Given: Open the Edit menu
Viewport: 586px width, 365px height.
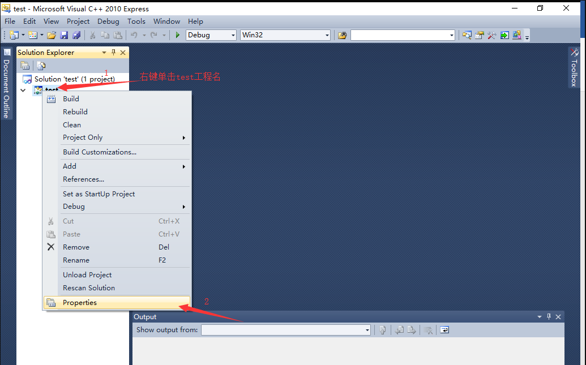Looking at the screenshot, I should 29,22.
